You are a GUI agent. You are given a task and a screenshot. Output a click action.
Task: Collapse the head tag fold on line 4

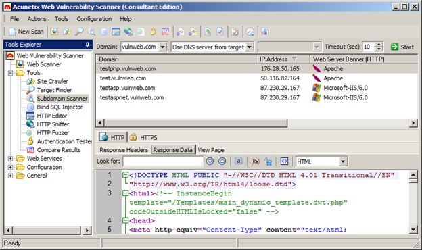[x=125, y=220]
